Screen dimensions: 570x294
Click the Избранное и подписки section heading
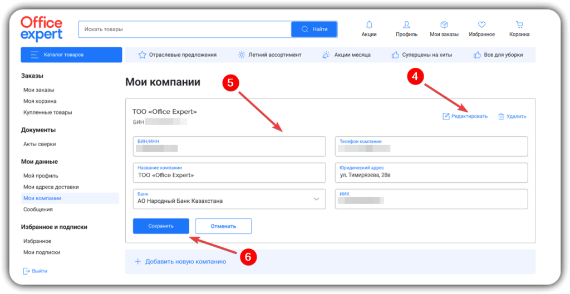point(54,227)
